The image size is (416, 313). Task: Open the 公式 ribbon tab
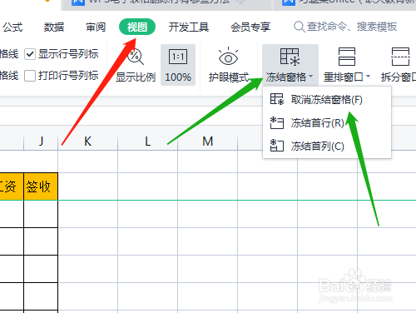coord(12,27)
